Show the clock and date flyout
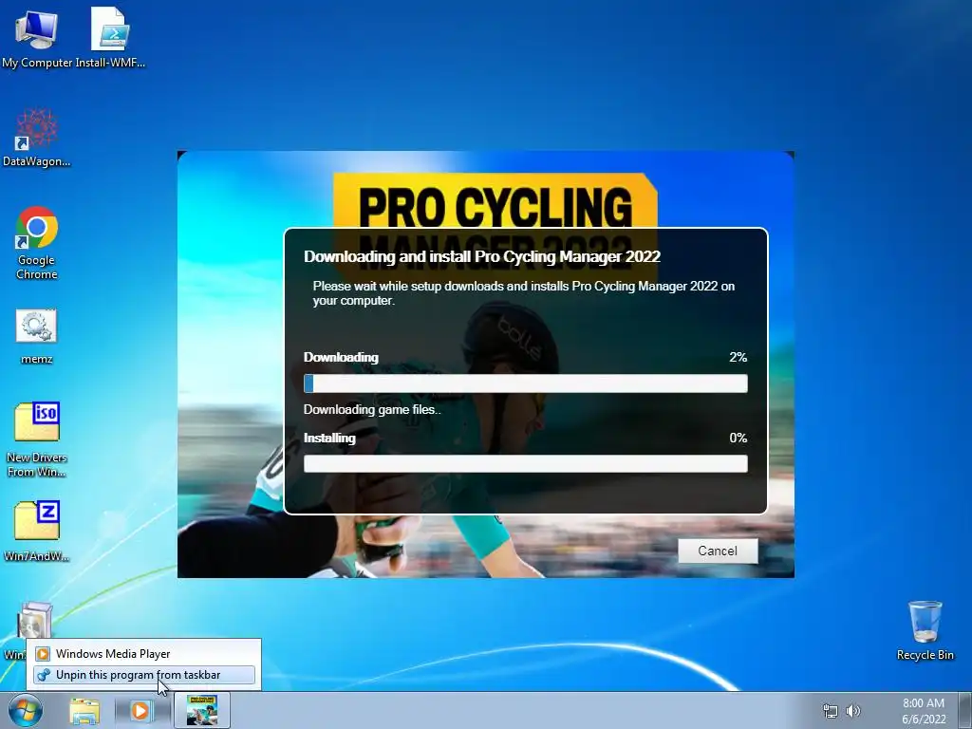972x729 pixels. (x=924, y=711)
